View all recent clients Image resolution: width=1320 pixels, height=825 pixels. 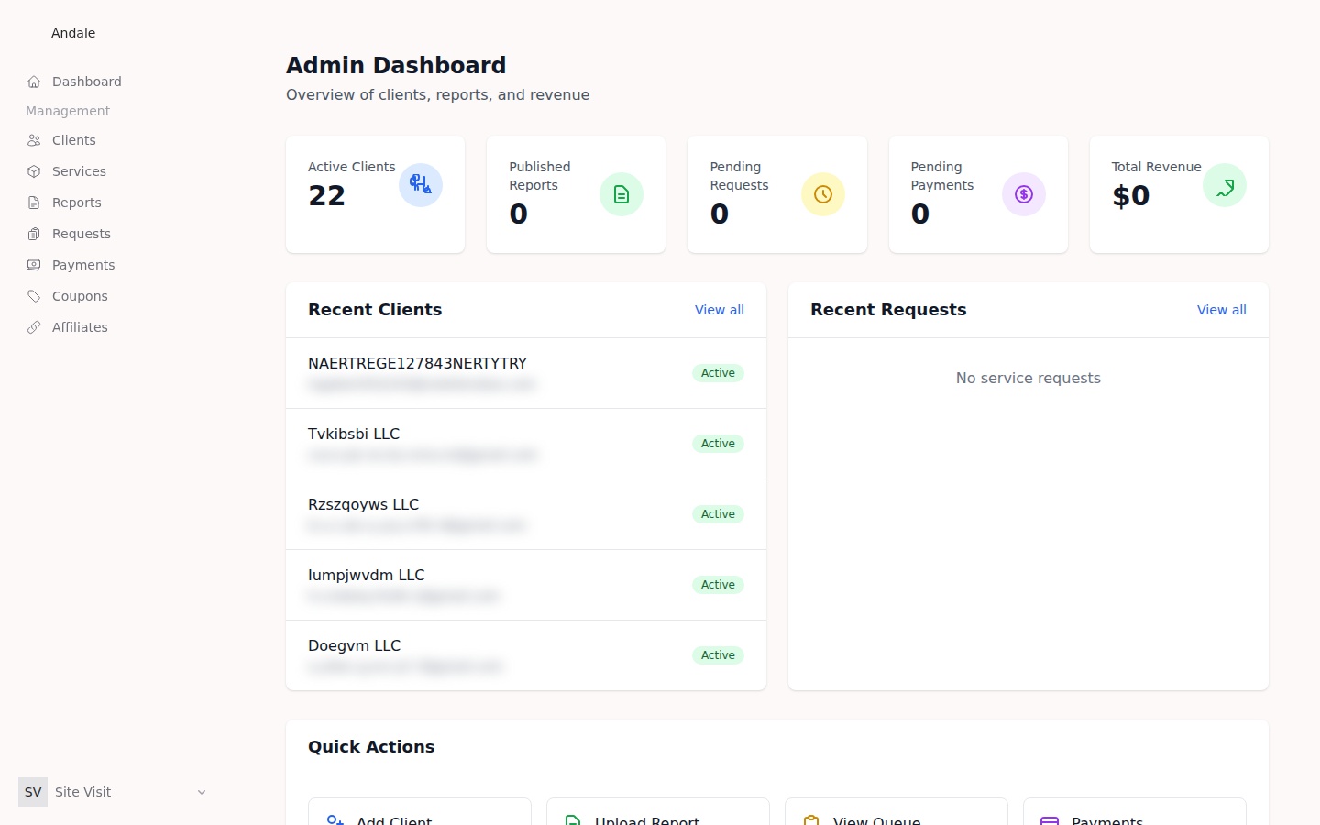(720, 310)
